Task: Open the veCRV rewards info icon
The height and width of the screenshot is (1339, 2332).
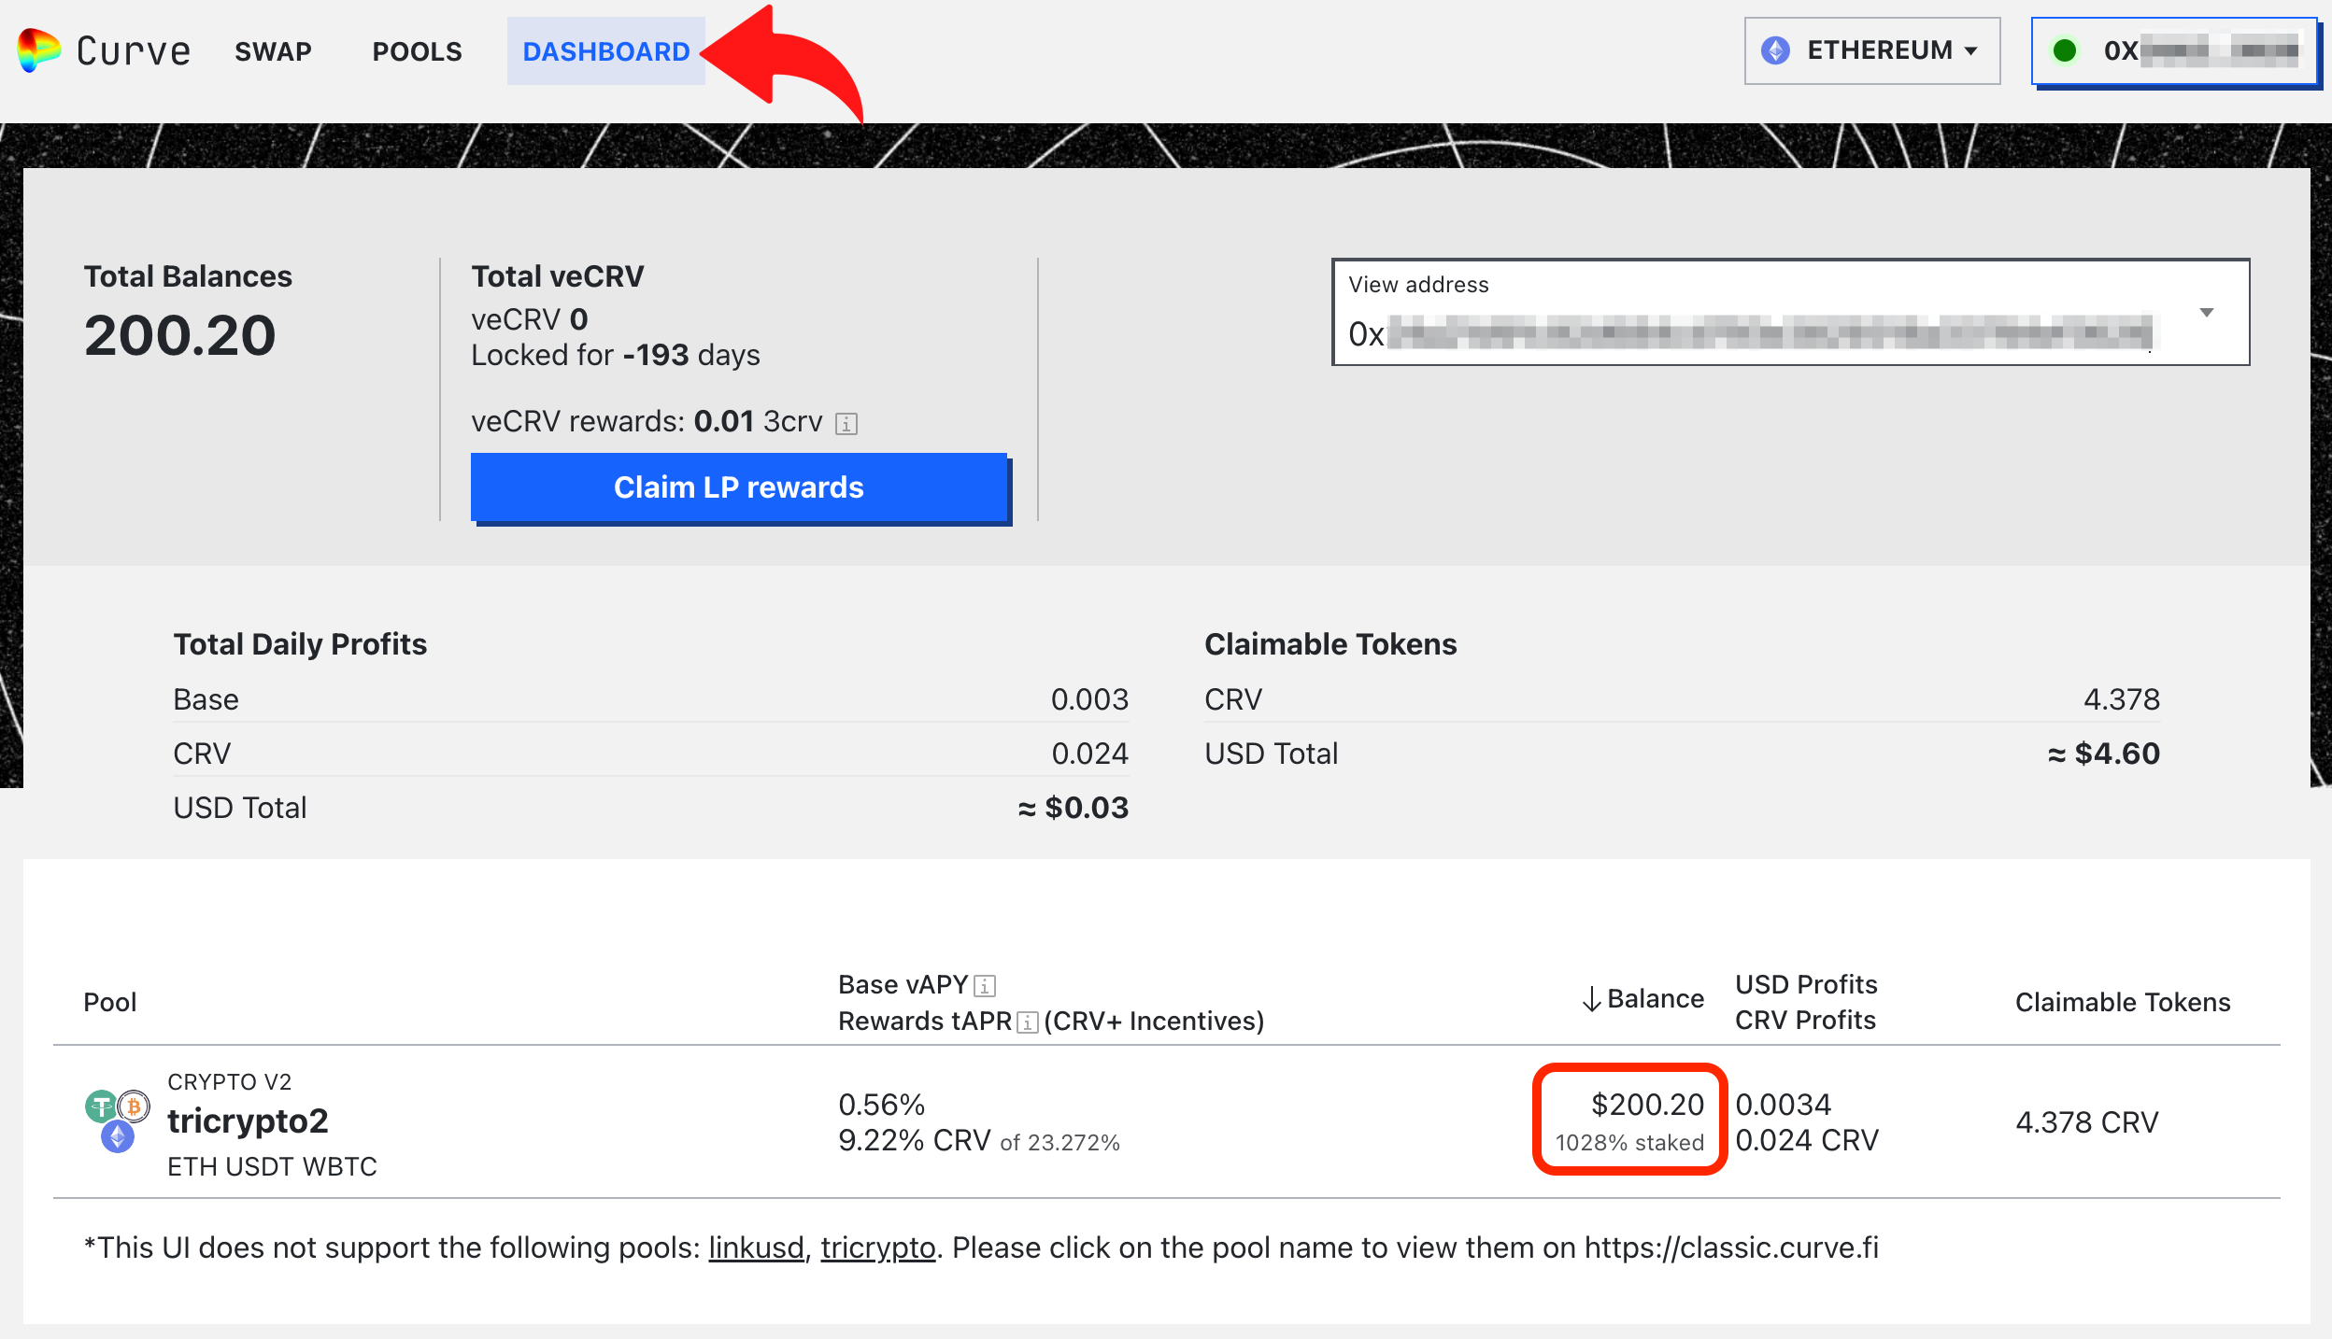Action: click(846, 424)
